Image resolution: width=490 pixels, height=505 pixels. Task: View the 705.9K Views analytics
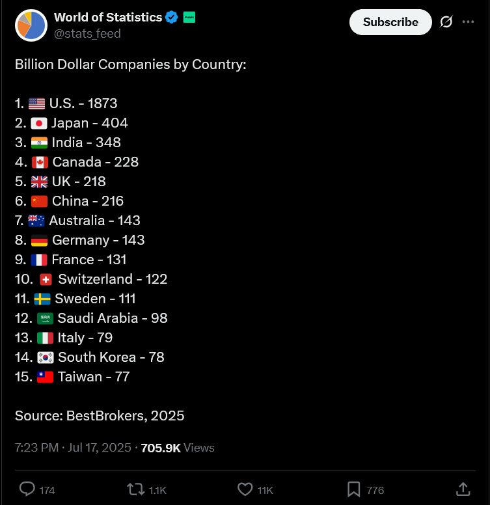point(178,448)
